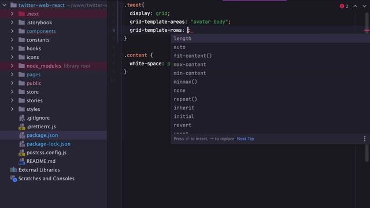Image resolution: width=370 pixels, height=208 pixels.
Task: Click the package.json file icon
Action: (22, 135)
